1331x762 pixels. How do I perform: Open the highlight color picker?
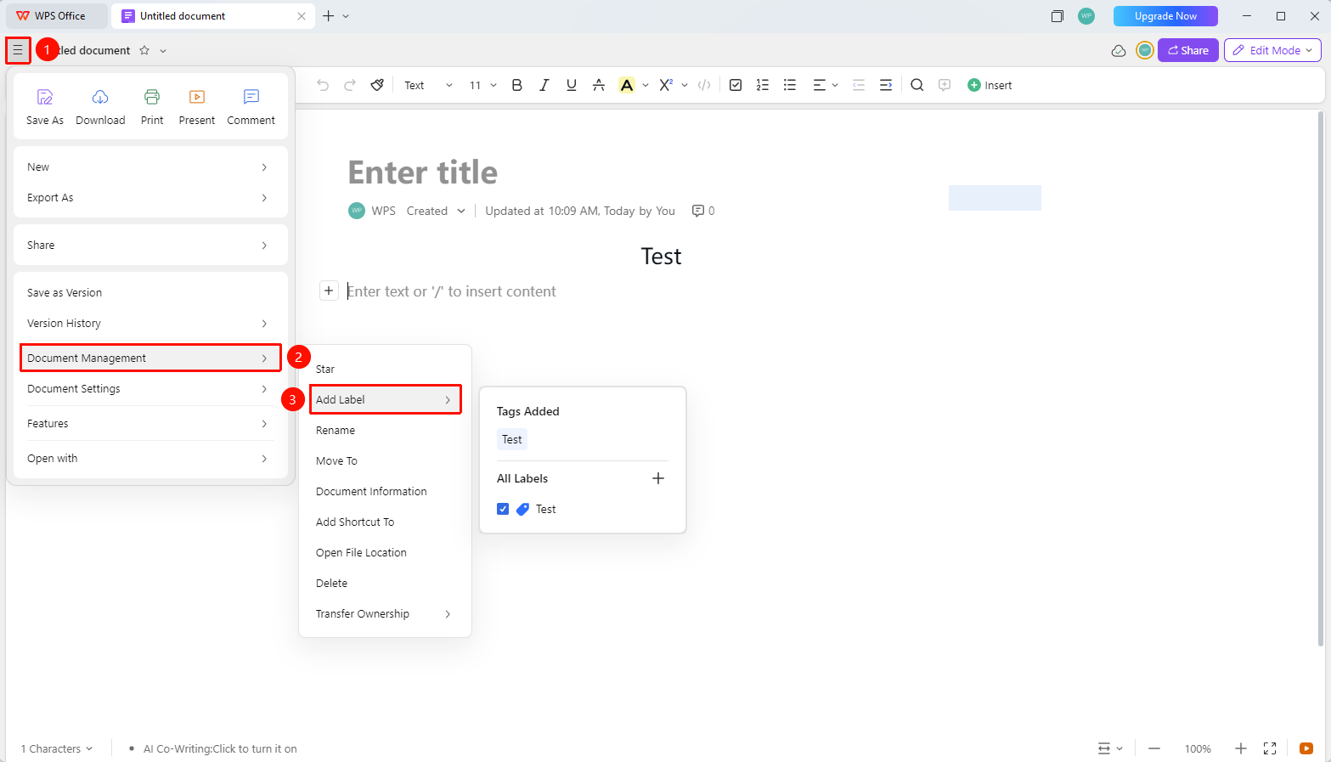pyautogui.click(x=646, y=85)
